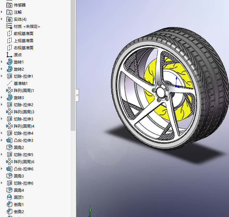Click the 阵列(圆周)1 circular pattern icon
The image size is (229, 217).
coord(9,90)
